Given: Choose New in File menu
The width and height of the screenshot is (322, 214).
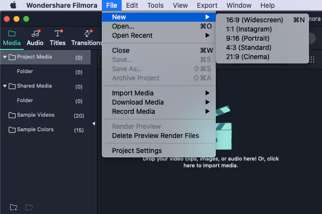Looking at the screenshot, I should coord(159,17).
